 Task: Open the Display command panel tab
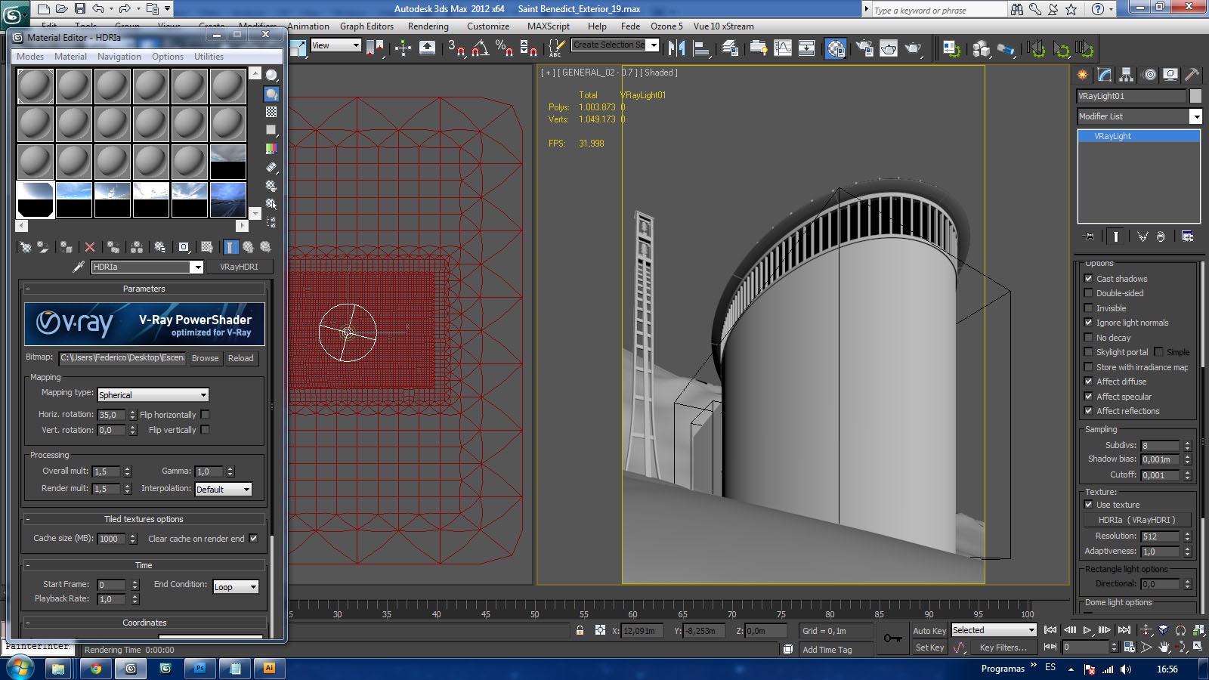click(x=1170, y=74)
